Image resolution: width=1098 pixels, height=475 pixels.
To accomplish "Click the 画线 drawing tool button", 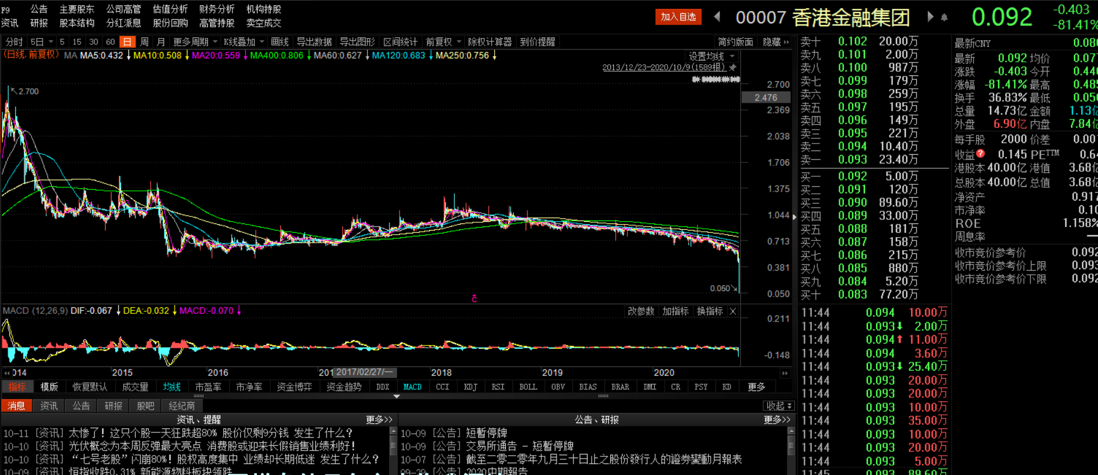I will click(280, 42).
